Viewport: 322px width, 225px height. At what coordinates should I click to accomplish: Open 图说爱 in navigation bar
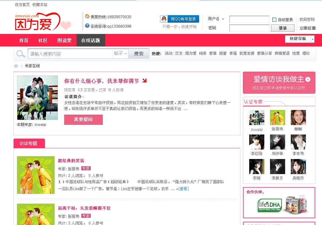pyautogui.click(x=64, y=40)
